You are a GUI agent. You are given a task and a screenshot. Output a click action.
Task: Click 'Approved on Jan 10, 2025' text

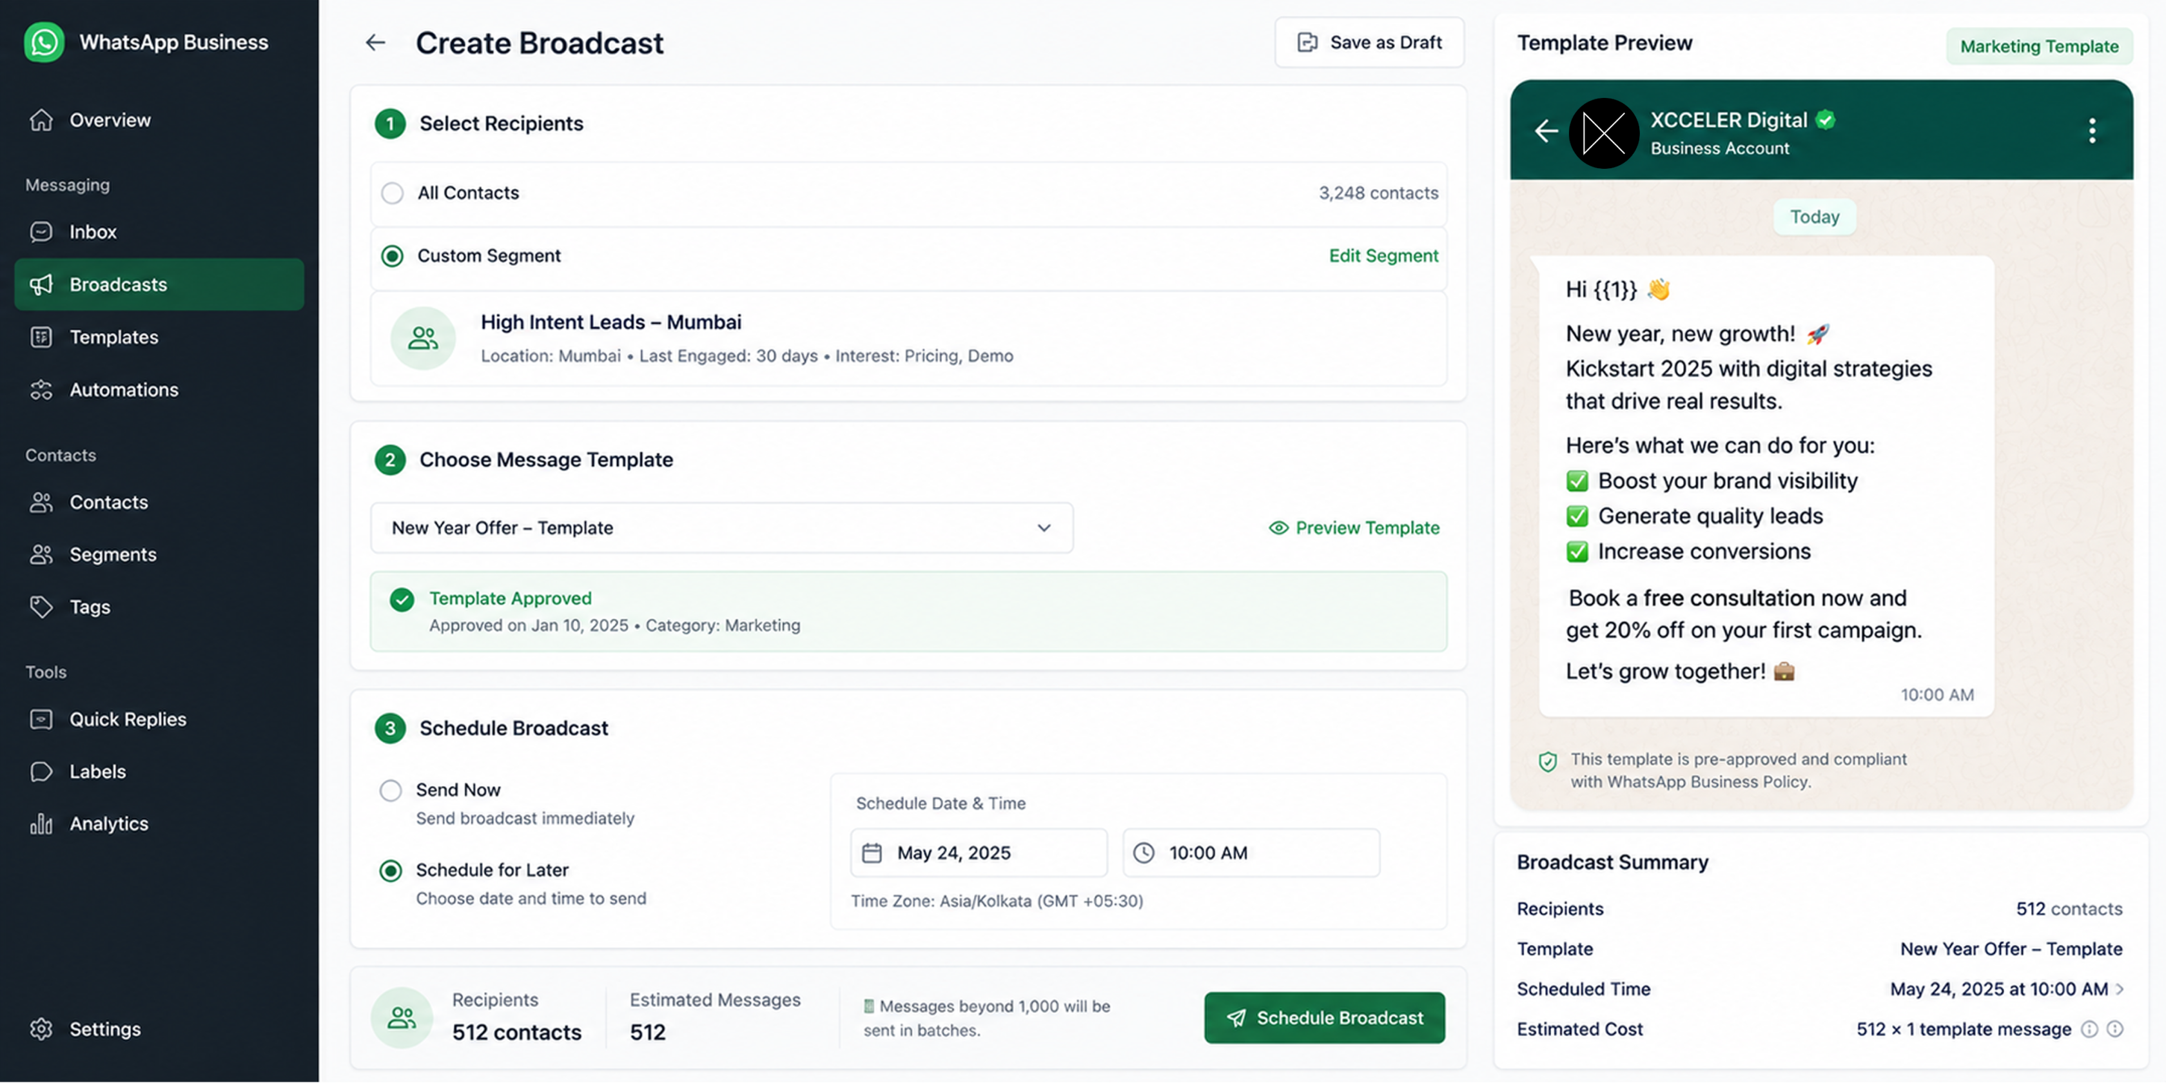(529, 625)
